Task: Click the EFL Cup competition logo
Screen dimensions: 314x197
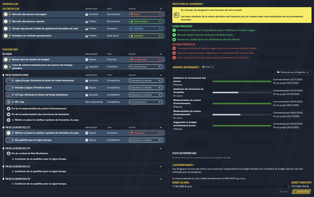Action: [9, 102]
